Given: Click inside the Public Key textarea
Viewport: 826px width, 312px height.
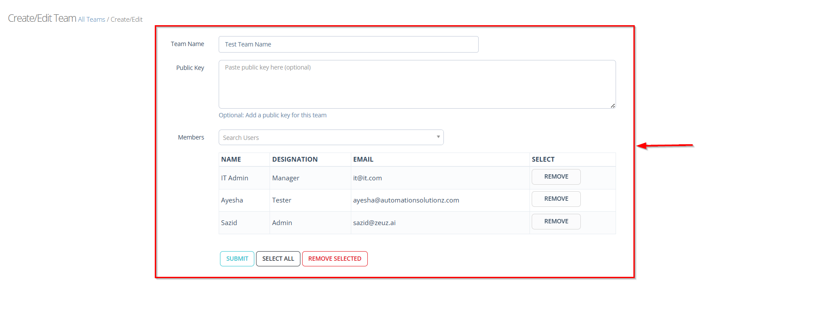Looking at the screenshot, I should point(416,84).
